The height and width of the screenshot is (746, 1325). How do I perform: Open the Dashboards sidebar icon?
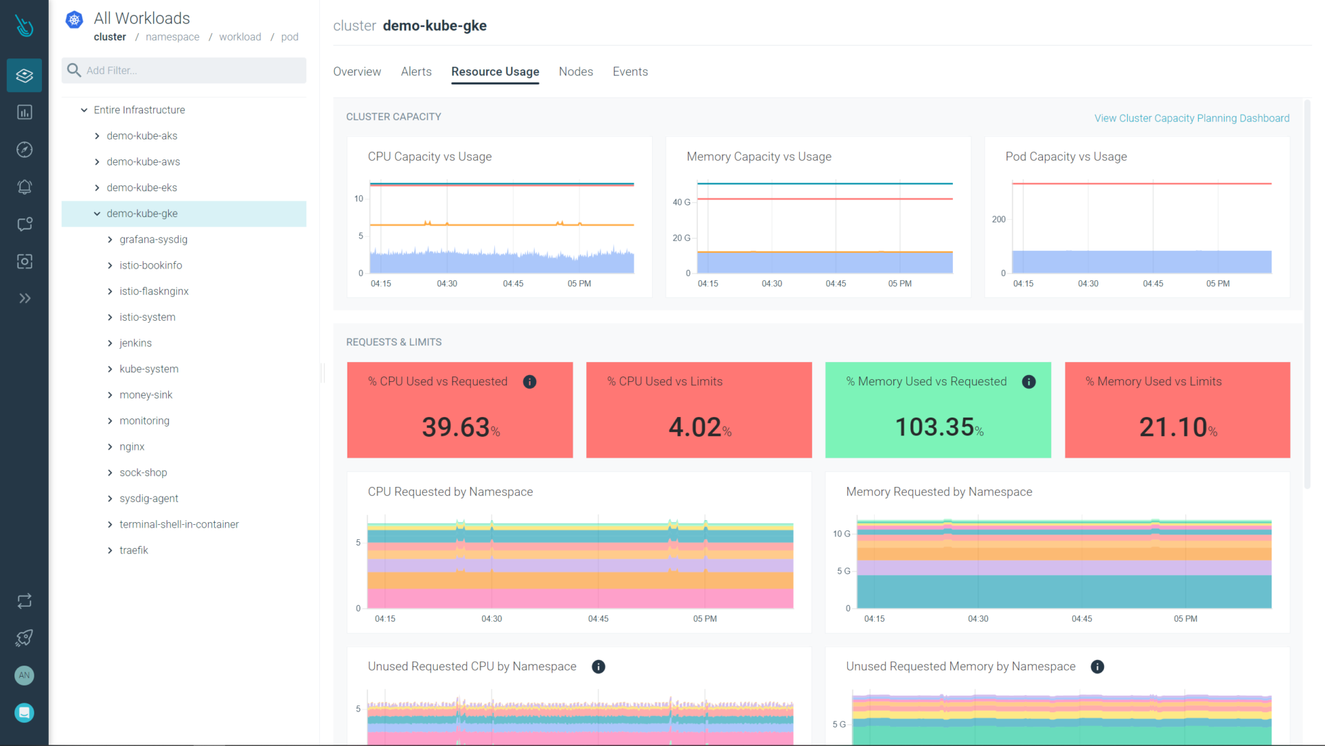coord(24,112)
